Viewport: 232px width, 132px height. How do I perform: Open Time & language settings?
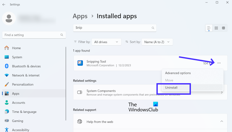pyautogui.click(x=24, y=112)
